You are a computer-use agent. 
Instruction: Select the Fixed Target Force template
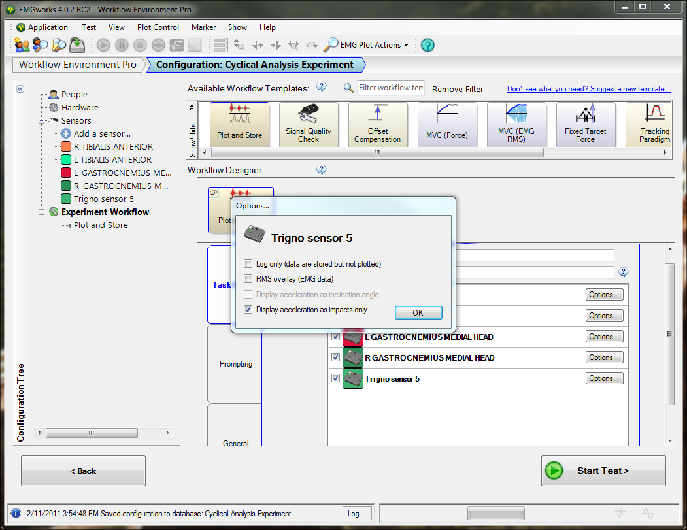[x=586, y=124]
